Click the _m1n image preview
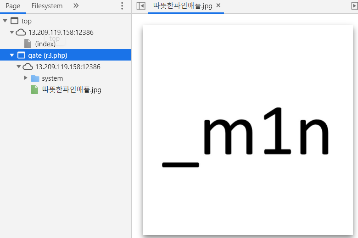This screenshot has width=358, height=238. pyautogui.click(x=248, y=130)
